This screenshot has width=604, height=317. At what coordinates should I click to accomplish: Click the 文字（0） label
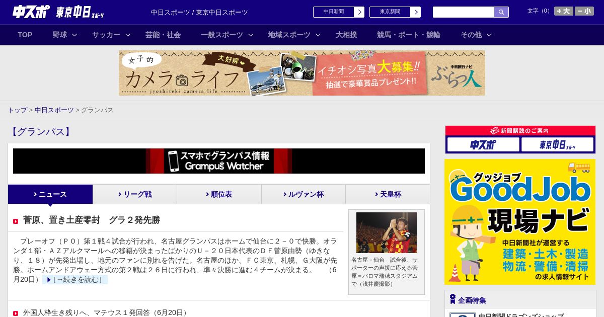tap(540, 11)
